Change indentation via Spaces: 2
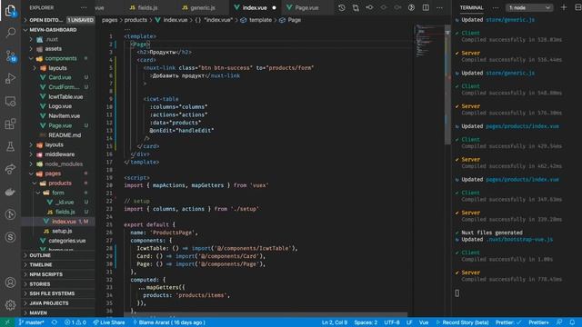The width and height of the screenshot is (582, 327). point(366,322)
